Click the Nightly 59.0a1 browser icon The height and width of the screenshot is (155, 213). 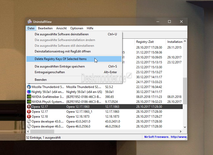[29, 92]
